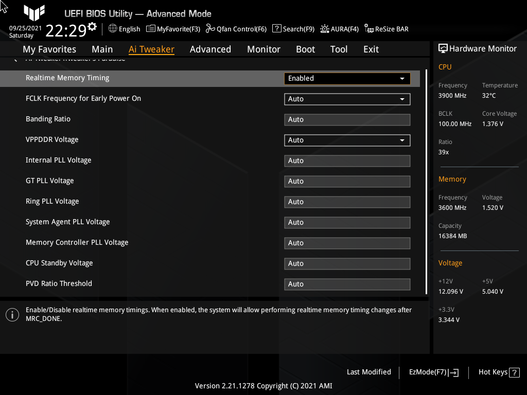Click the Banding Ratio label
Screen dimensions: 527x395
click(48, 119)
